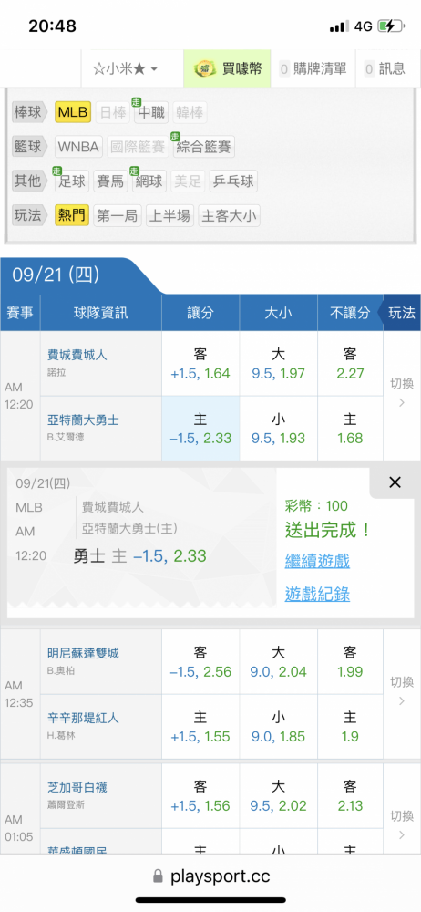Switch play type to 主客大小
This screenshot has height=912, width=421.
click(x=229, y=216)
